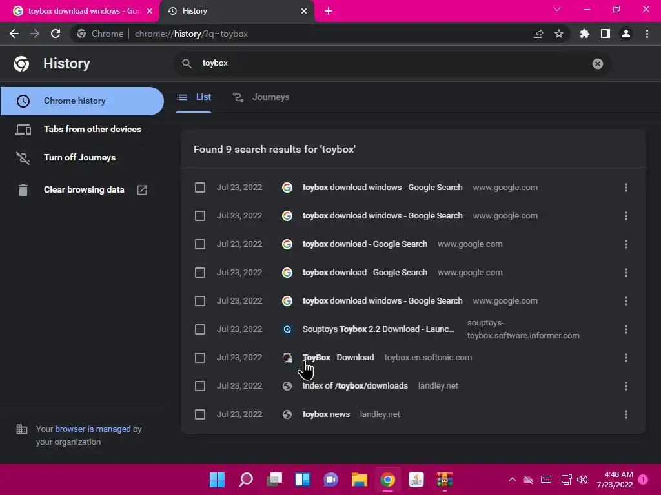Open actions menu for third toybox download windows entry
The image size is (661, 495).
click(x=625, y=301)
